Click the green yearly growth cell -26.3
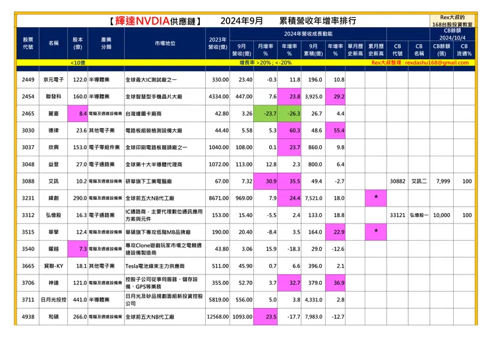488x345 pixels. tap(290, 113)
